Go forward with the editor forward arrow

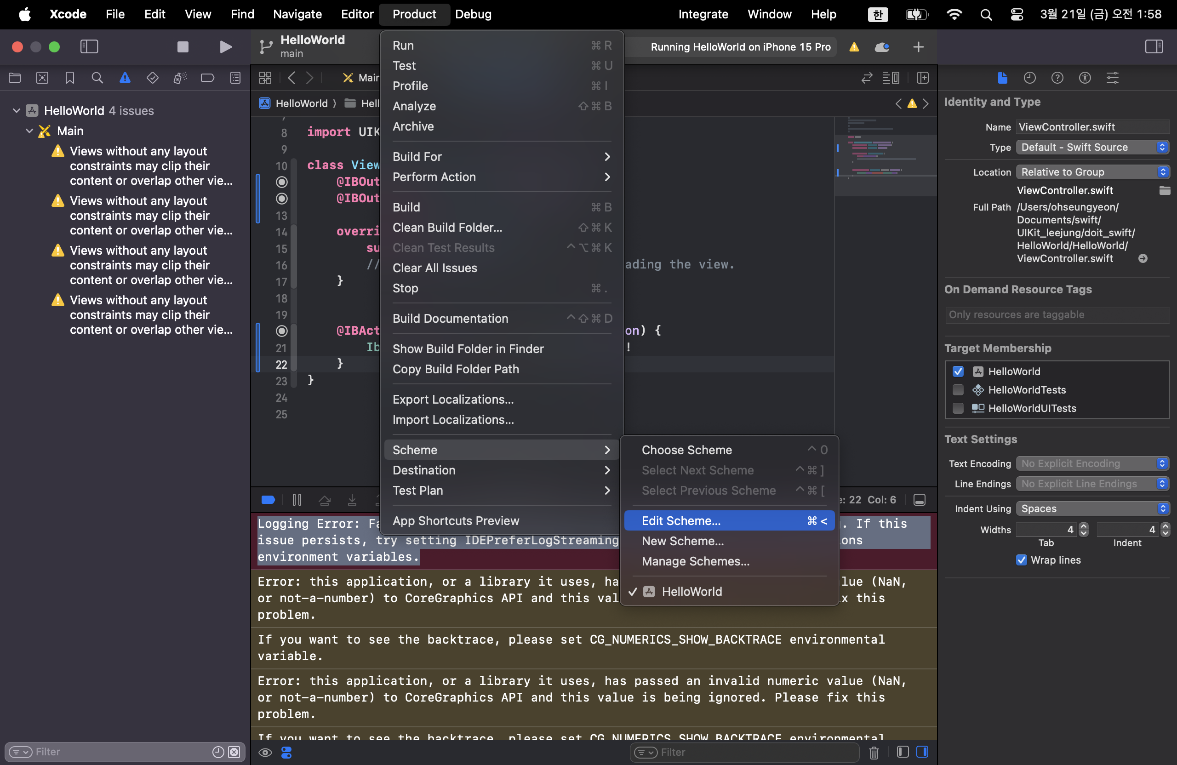(x=309, y=78)
